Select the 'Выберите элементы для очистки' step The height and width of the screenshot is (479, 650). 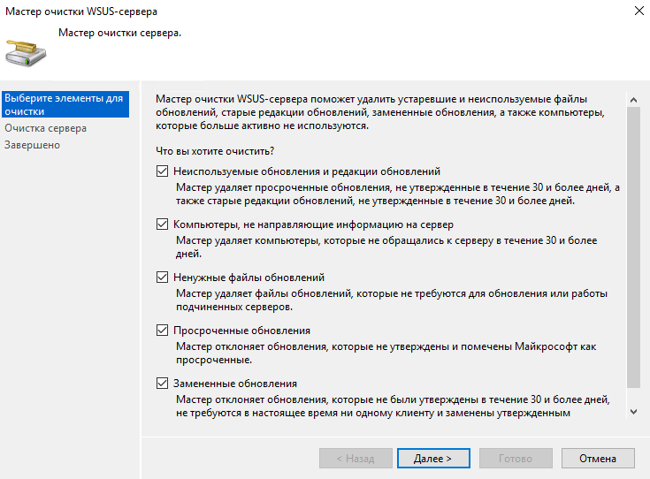click(64, 104)
